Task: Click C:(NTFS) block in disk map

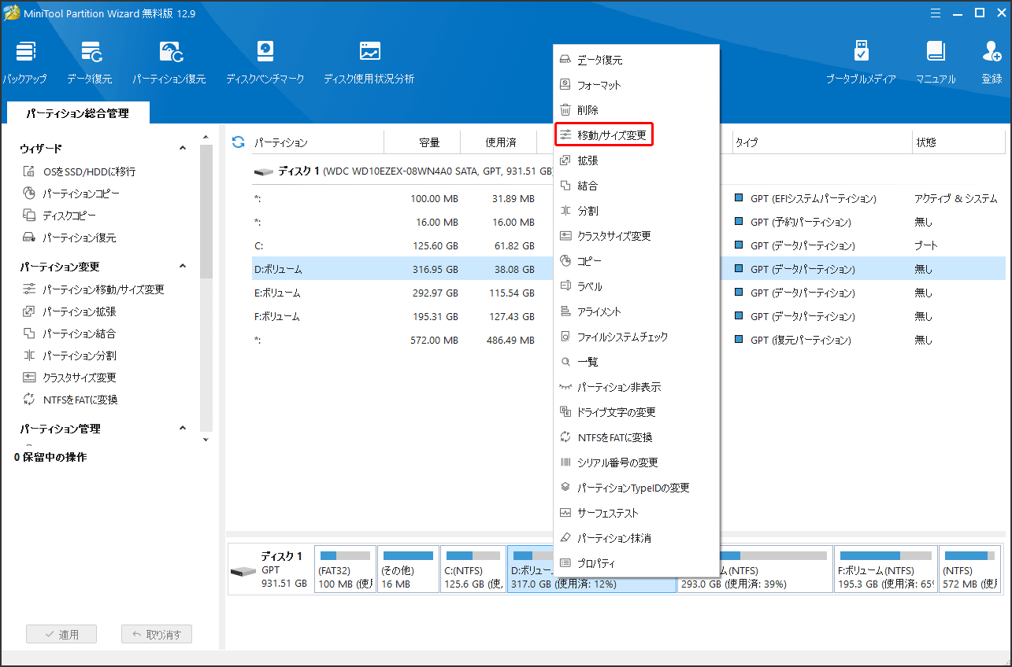Action: (473, 569)
